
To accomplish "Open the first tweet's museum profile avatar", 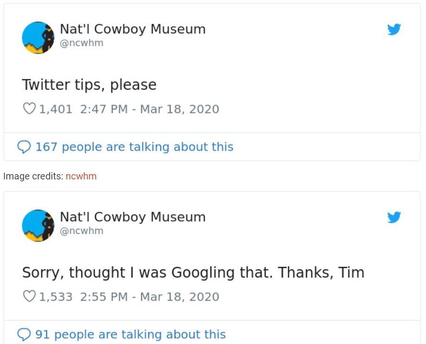I will coord(38,37).
